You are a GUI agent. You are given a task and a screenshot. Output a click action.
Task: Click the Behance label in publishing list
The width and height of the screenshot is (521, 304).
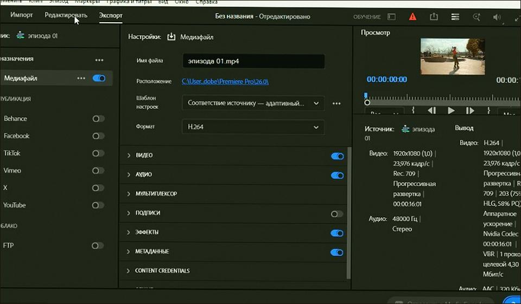15,119
